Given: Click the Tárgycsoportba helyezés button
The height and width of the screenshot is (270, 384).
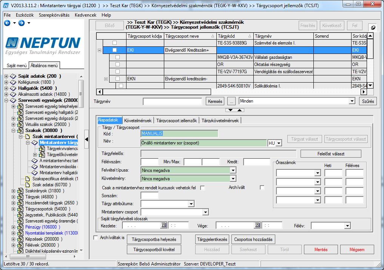Looking at the screenshot, I should tap(154, 239).
